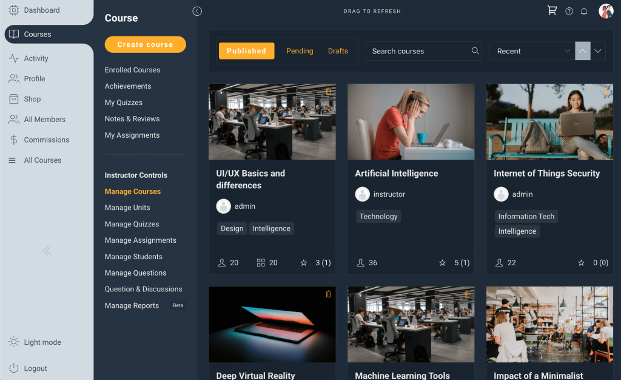Open the Deep Virtual Reality laptop thumbnail

pyautogui.click(x=272, y=324)
